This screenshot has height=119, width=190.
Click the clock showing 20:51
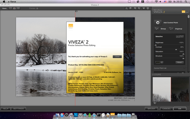pyautogui.click(x=178, y=2)
